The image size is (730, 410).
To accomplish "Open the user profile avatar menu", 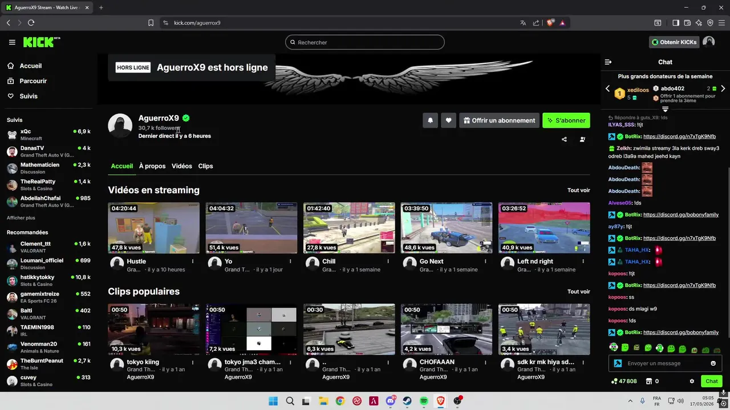I will [x=708, y=42].
